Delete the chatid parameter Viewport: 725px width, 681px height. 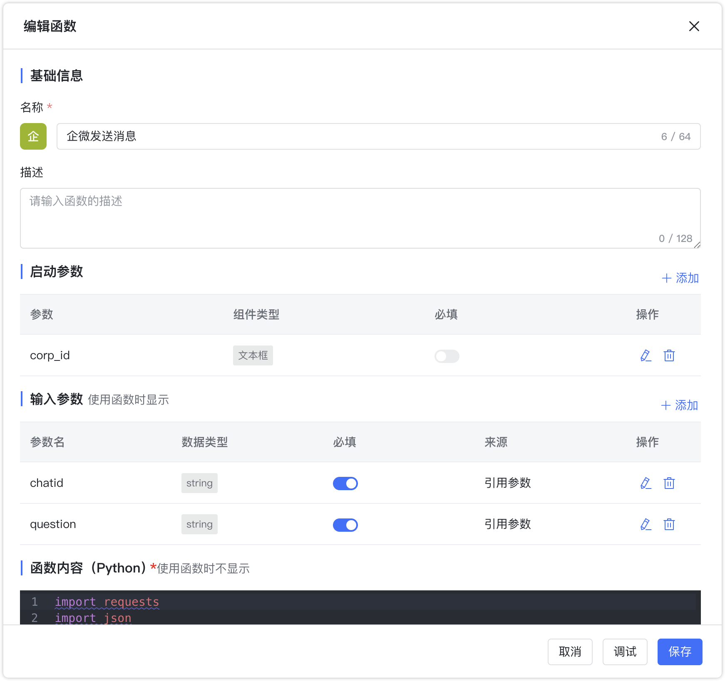pos(669,483)
